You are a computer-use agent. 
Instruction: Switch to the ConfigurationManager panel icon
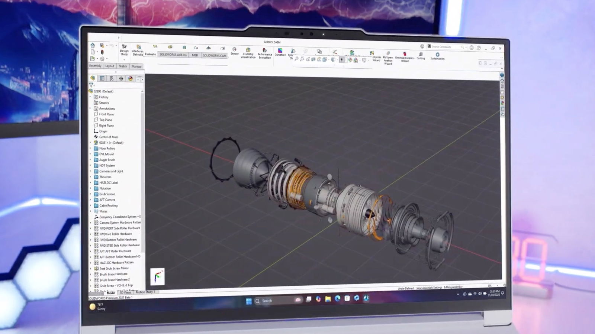(x=111, y=78)
